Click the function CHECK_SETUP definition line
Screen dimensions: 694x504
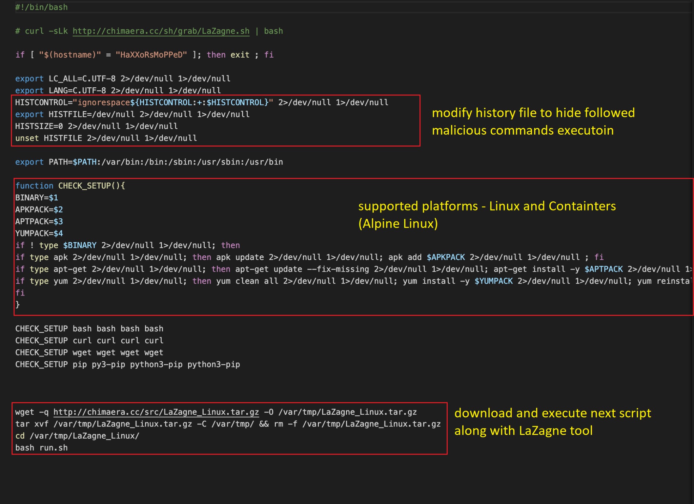click(x=70, y=186)
